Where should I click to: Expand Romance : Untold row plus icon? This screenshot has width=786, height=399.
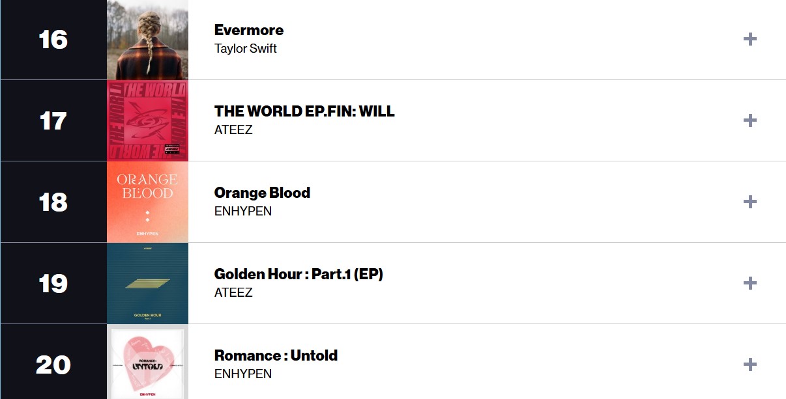[750, 365]
